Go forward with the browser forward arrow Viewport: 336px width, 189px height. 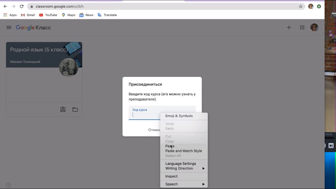coord(13,6)
